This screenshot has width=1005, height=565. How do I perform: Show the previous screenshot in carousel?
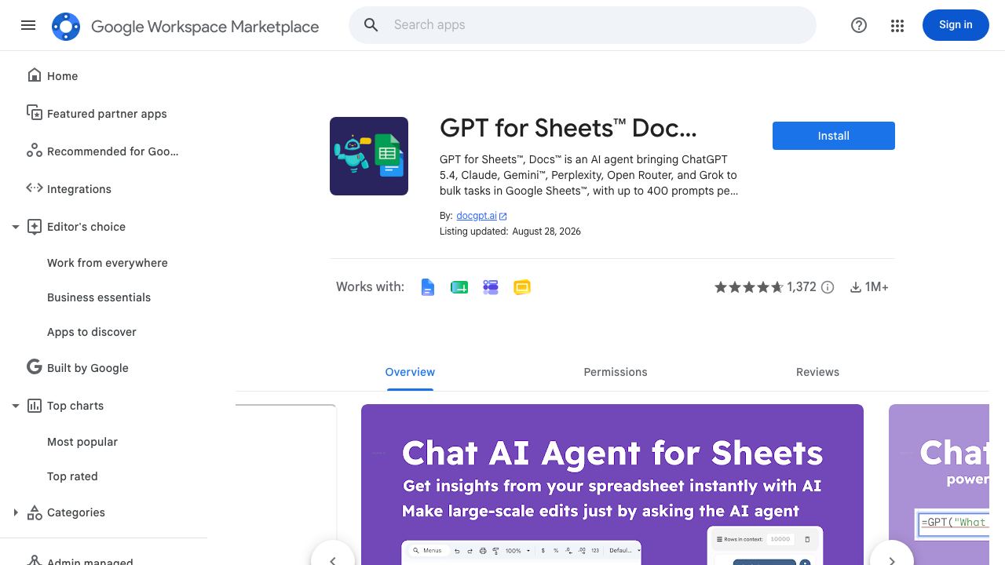[x=333, y=553]
